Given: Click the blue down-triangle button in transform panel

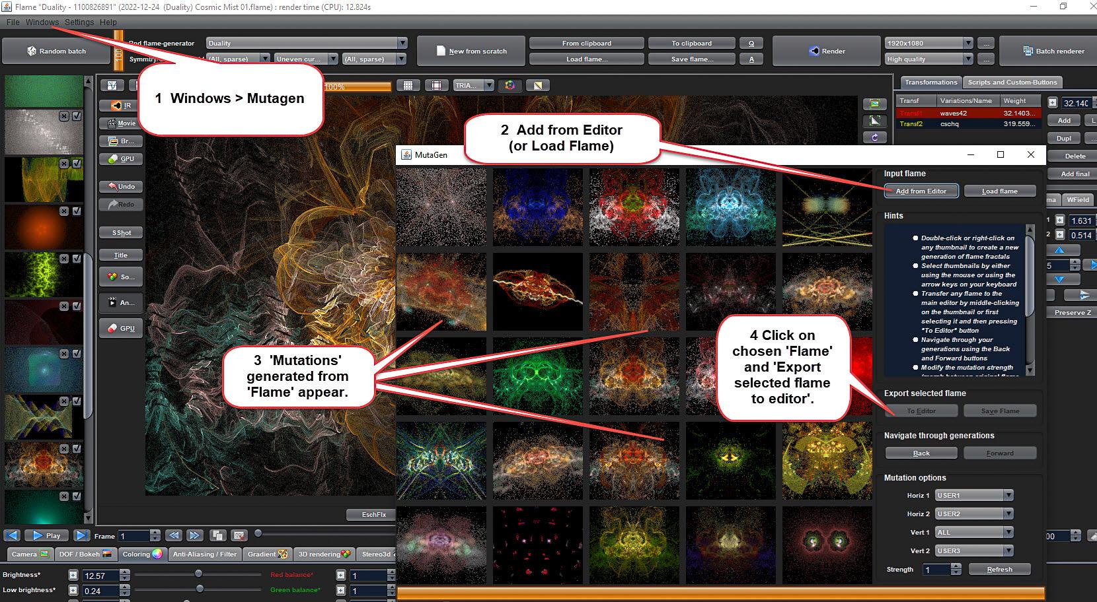Looking at the screenshot, I should point(1060,280).
